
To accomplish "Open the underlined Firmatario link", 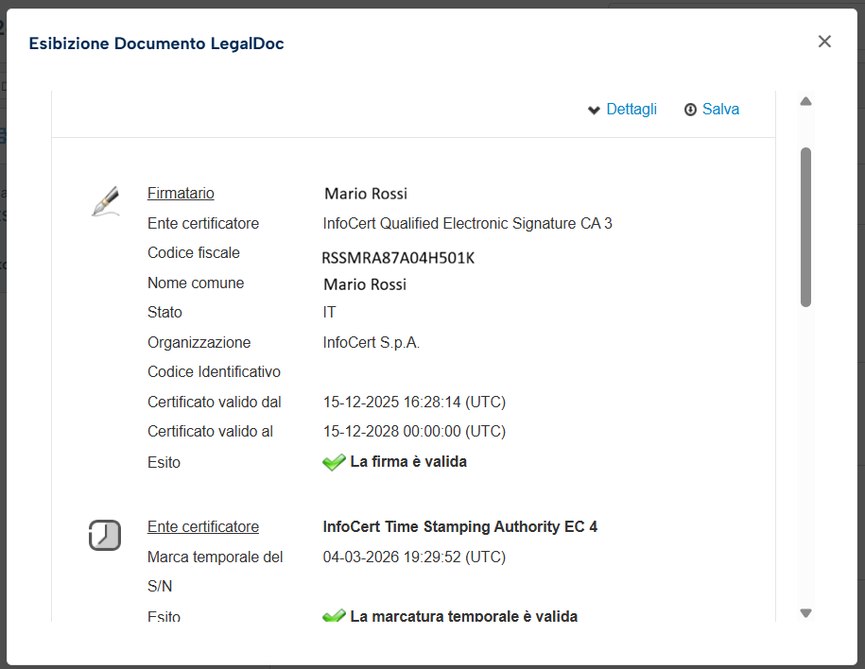I will (x=181, y=194).
